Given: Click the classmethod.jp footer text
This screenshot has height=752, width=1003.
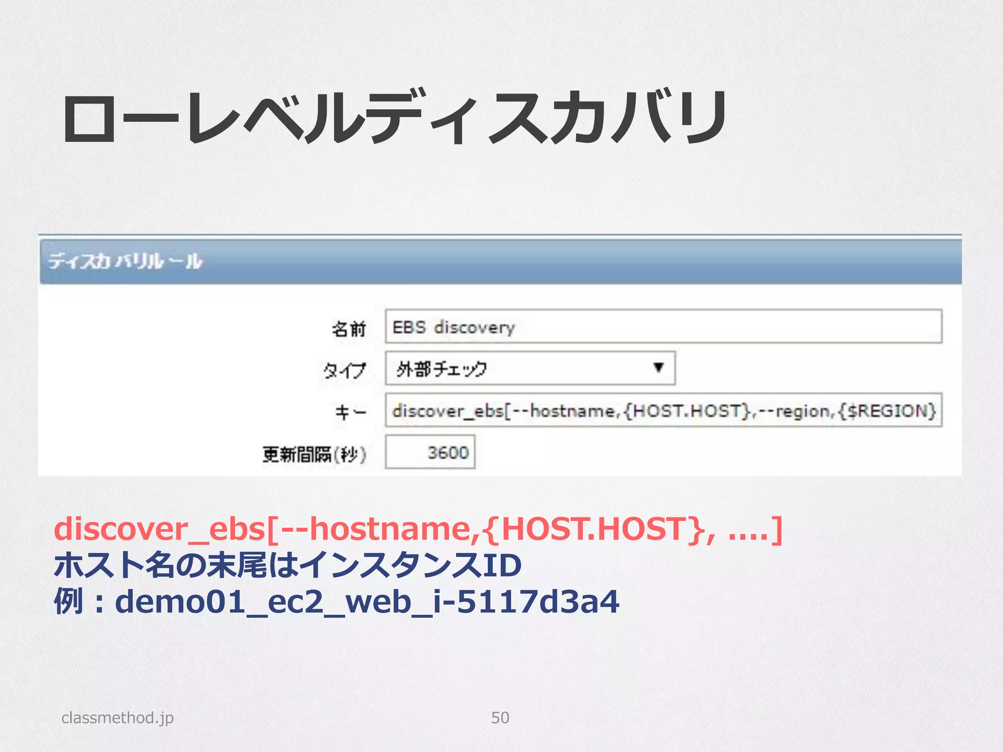Looking at the screenshot, I should click(118, 718).
